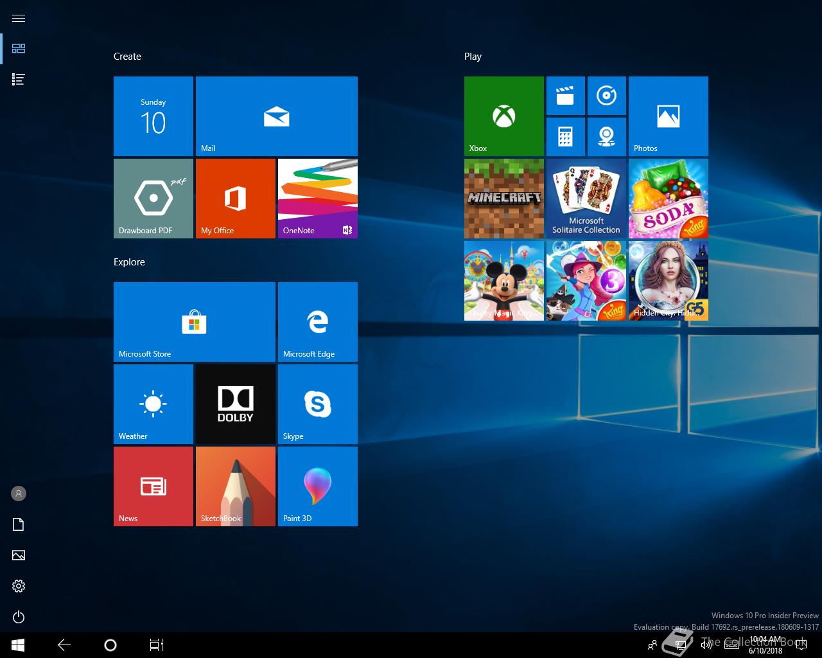Open the Action Center notifications icon

(x=801, y=645)
